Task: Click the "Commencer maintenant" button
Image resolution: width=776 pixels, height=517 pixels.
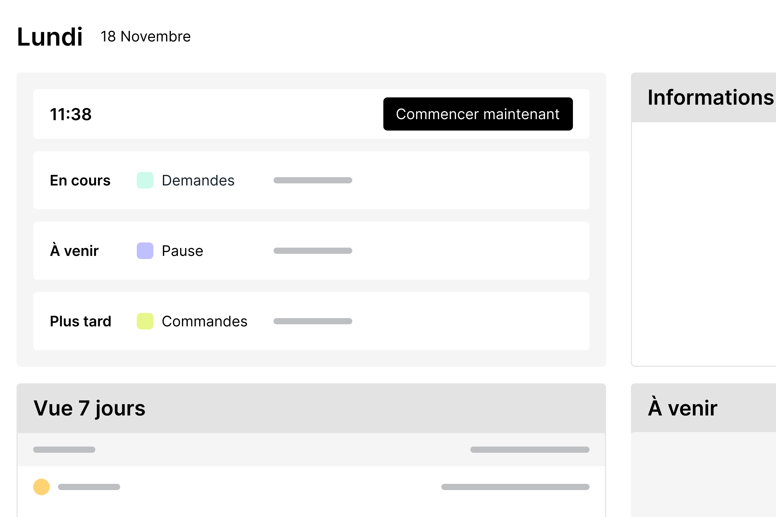Action: click(x=478, y=114)
